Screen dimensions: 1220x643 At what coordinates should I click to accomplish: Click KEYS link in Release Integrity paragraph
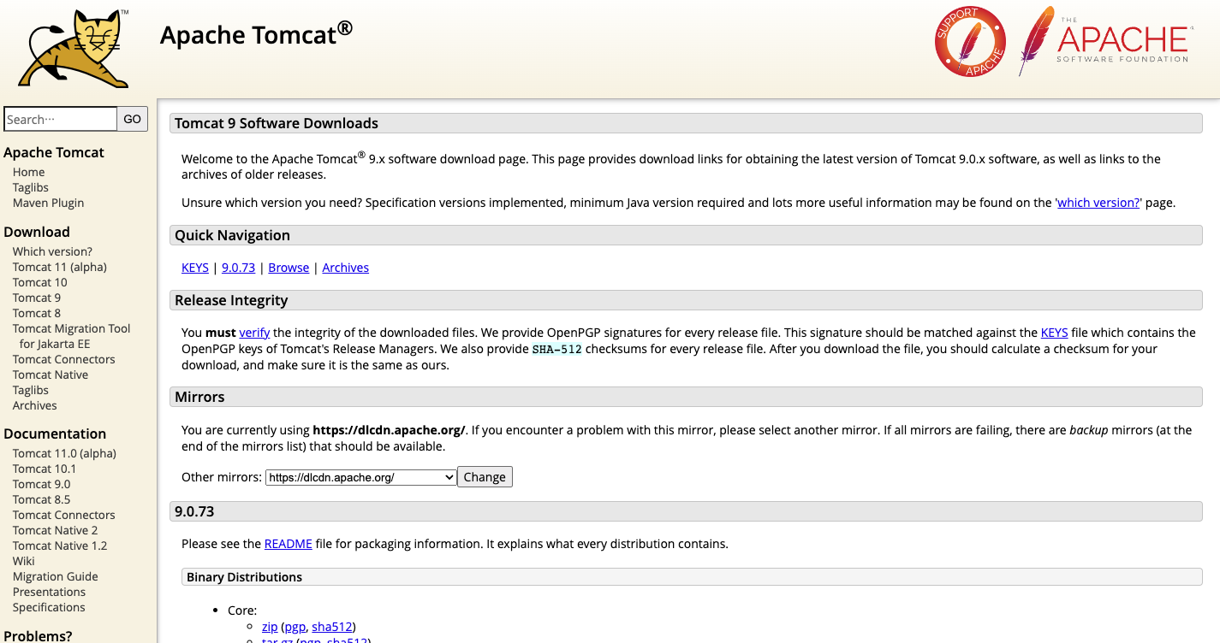(x=1055, y=333)
